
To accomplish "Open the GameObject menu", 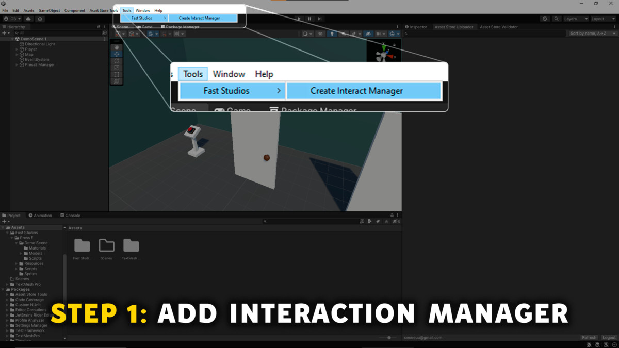I will [x=50, y=10].
